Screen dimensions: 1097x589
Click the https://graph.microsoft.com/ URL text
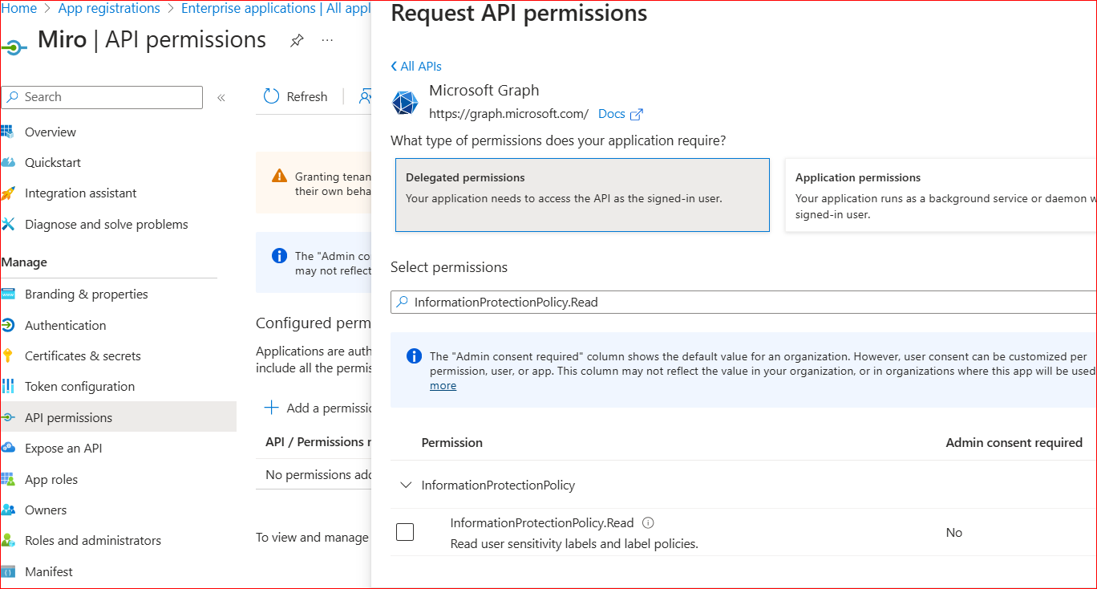pyautogui.click(x=508, y=114)
